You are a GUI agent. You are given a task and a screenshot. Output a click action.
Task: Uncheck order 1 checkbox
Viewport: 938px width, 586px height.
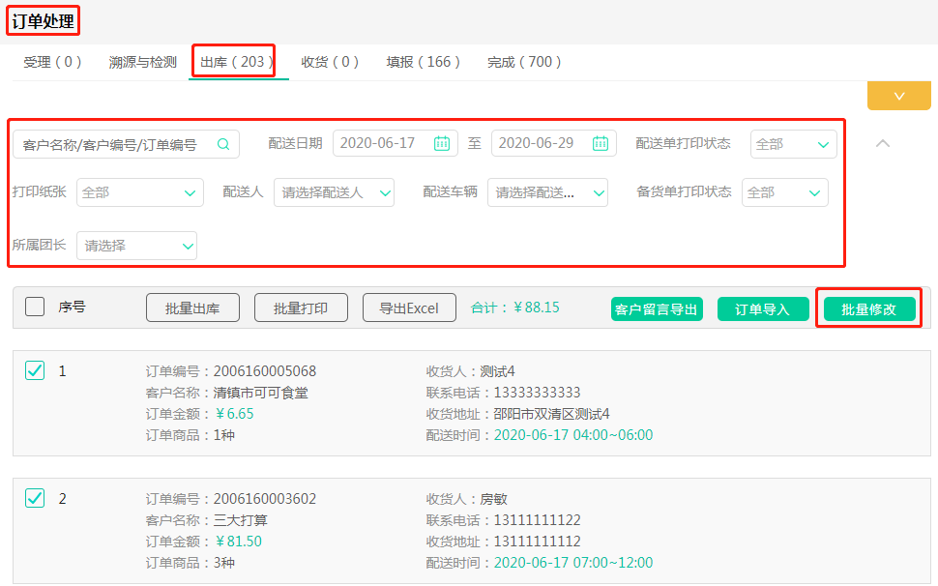click(35, 370)
